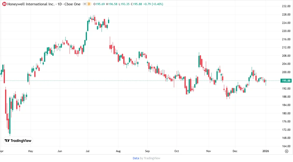Select the current price label 195.88
Viewport: 293px width, 162px height.
point(286,81)
